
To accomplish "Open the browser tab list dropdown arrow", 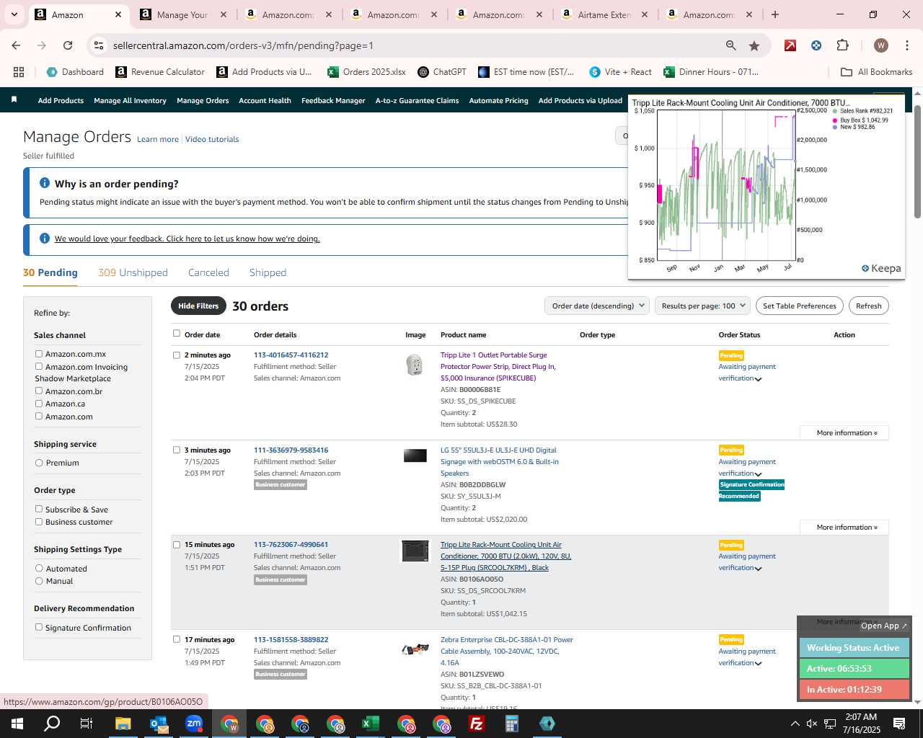I will [x=14, y=14].
